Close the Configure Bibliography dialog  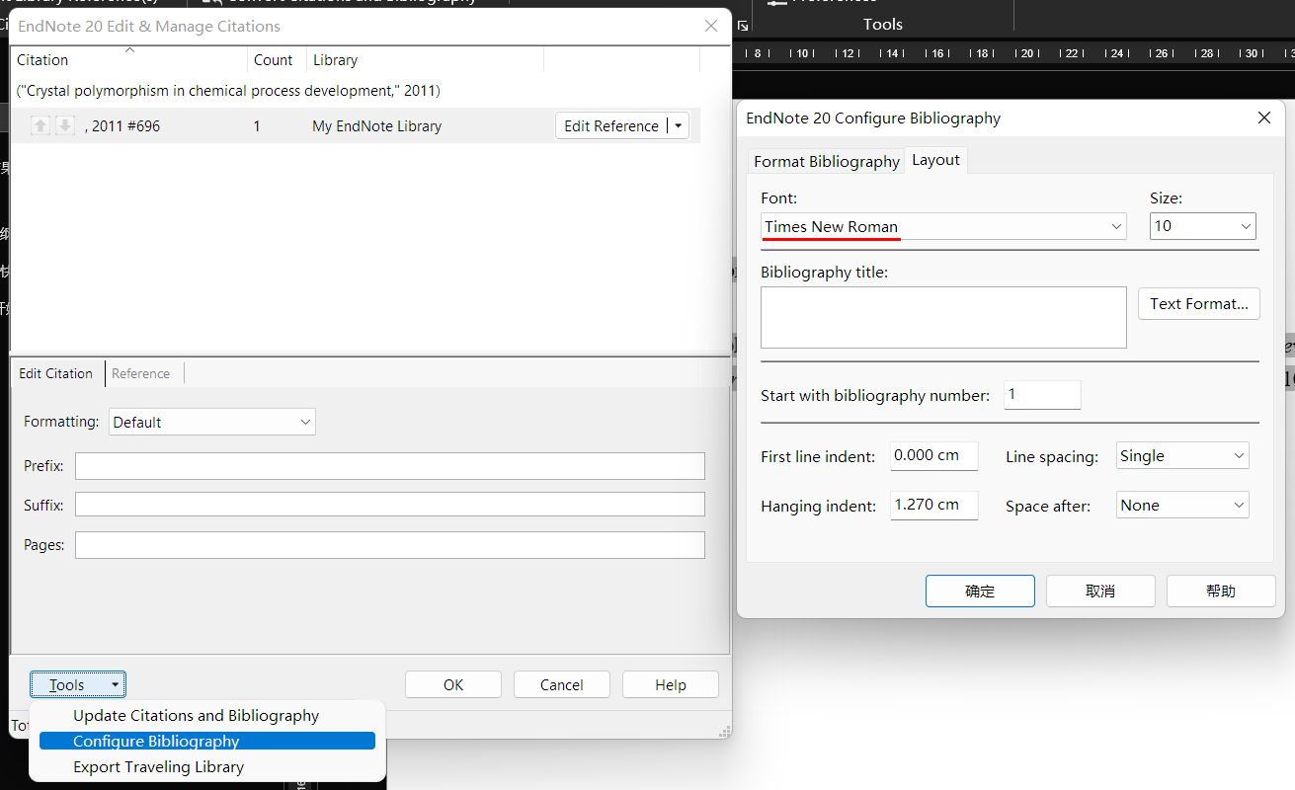point(1263,118)
